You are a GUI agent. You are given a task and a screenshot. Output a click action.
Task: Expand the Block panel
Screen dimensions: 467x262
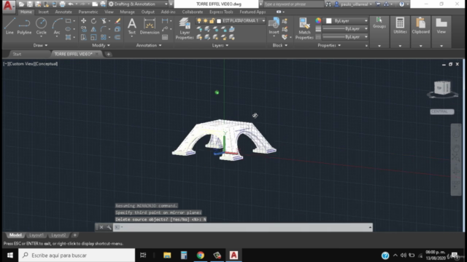point(280,45)
